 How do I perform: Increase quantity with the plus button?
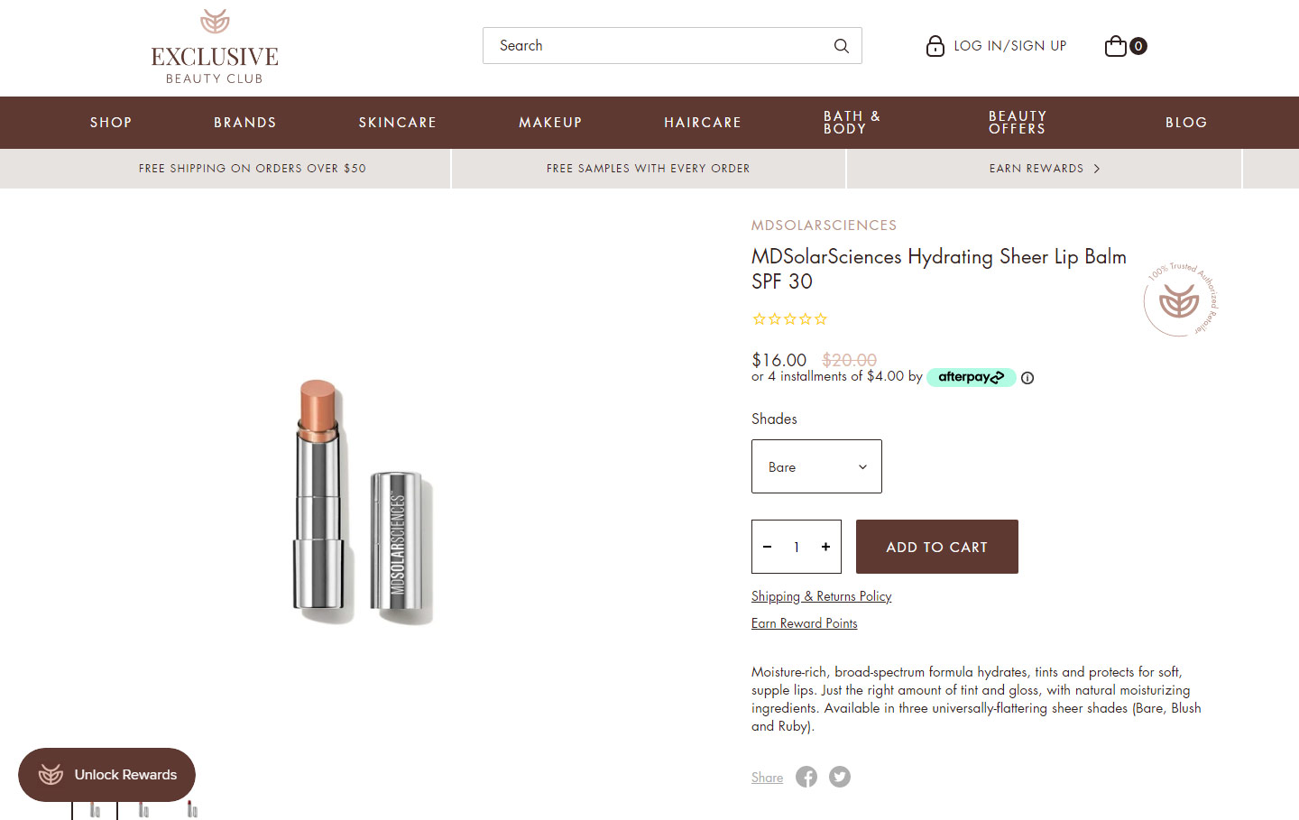tap(825, 547)
